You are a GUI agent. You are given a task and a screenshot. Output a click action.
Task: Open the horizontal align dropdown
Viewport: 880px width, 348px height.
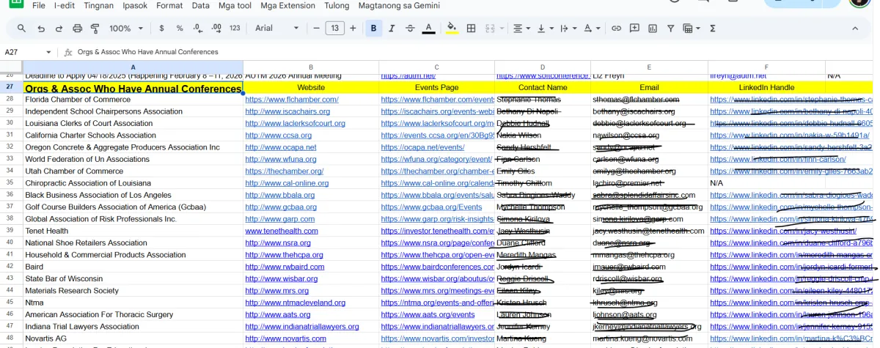pos(521,29)
